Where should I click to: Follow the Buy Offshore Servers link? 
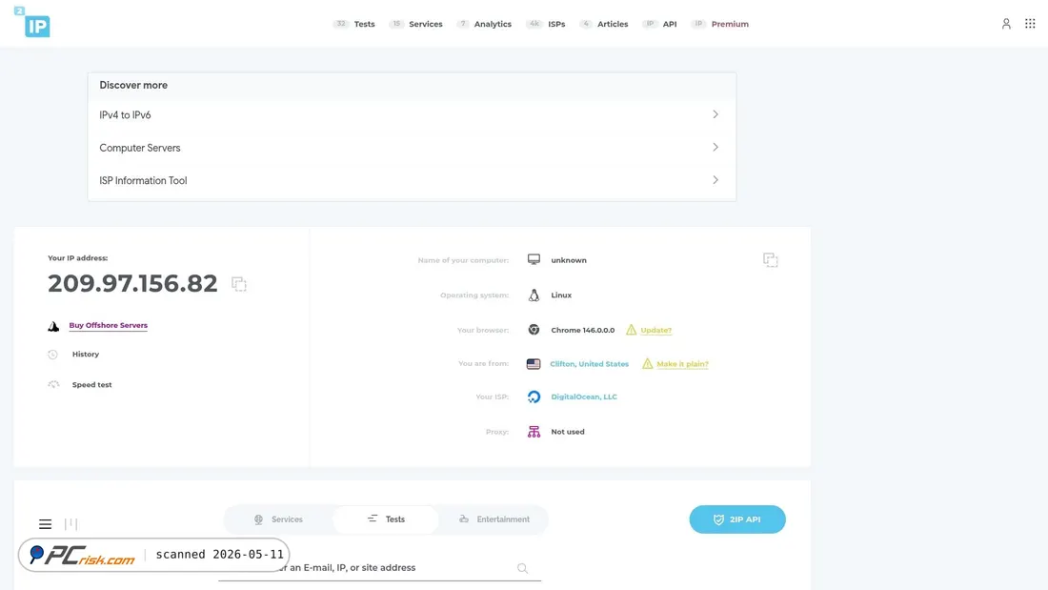pyautogui.click(x=109, y=325)
